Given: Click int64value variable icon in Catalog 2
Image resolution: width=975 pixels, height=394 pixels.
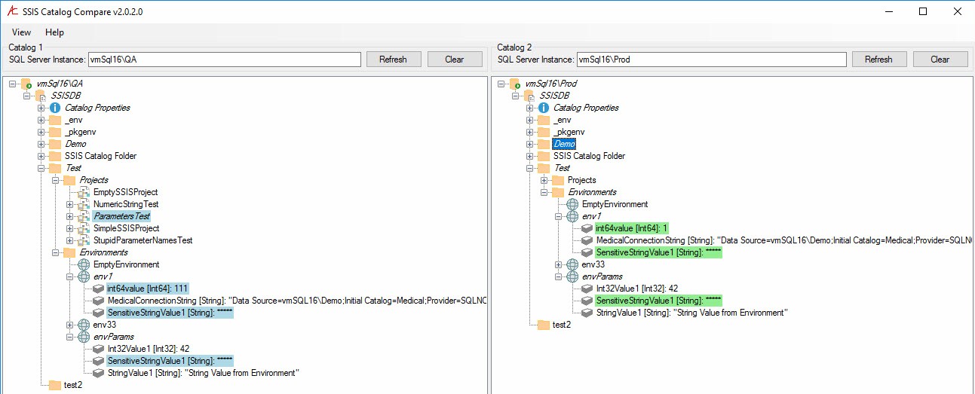Looking at the screenshot, I should [587, 228].
